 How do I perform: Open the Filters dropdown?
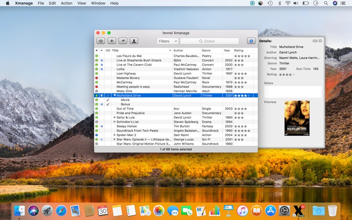(x=168, y=41)
